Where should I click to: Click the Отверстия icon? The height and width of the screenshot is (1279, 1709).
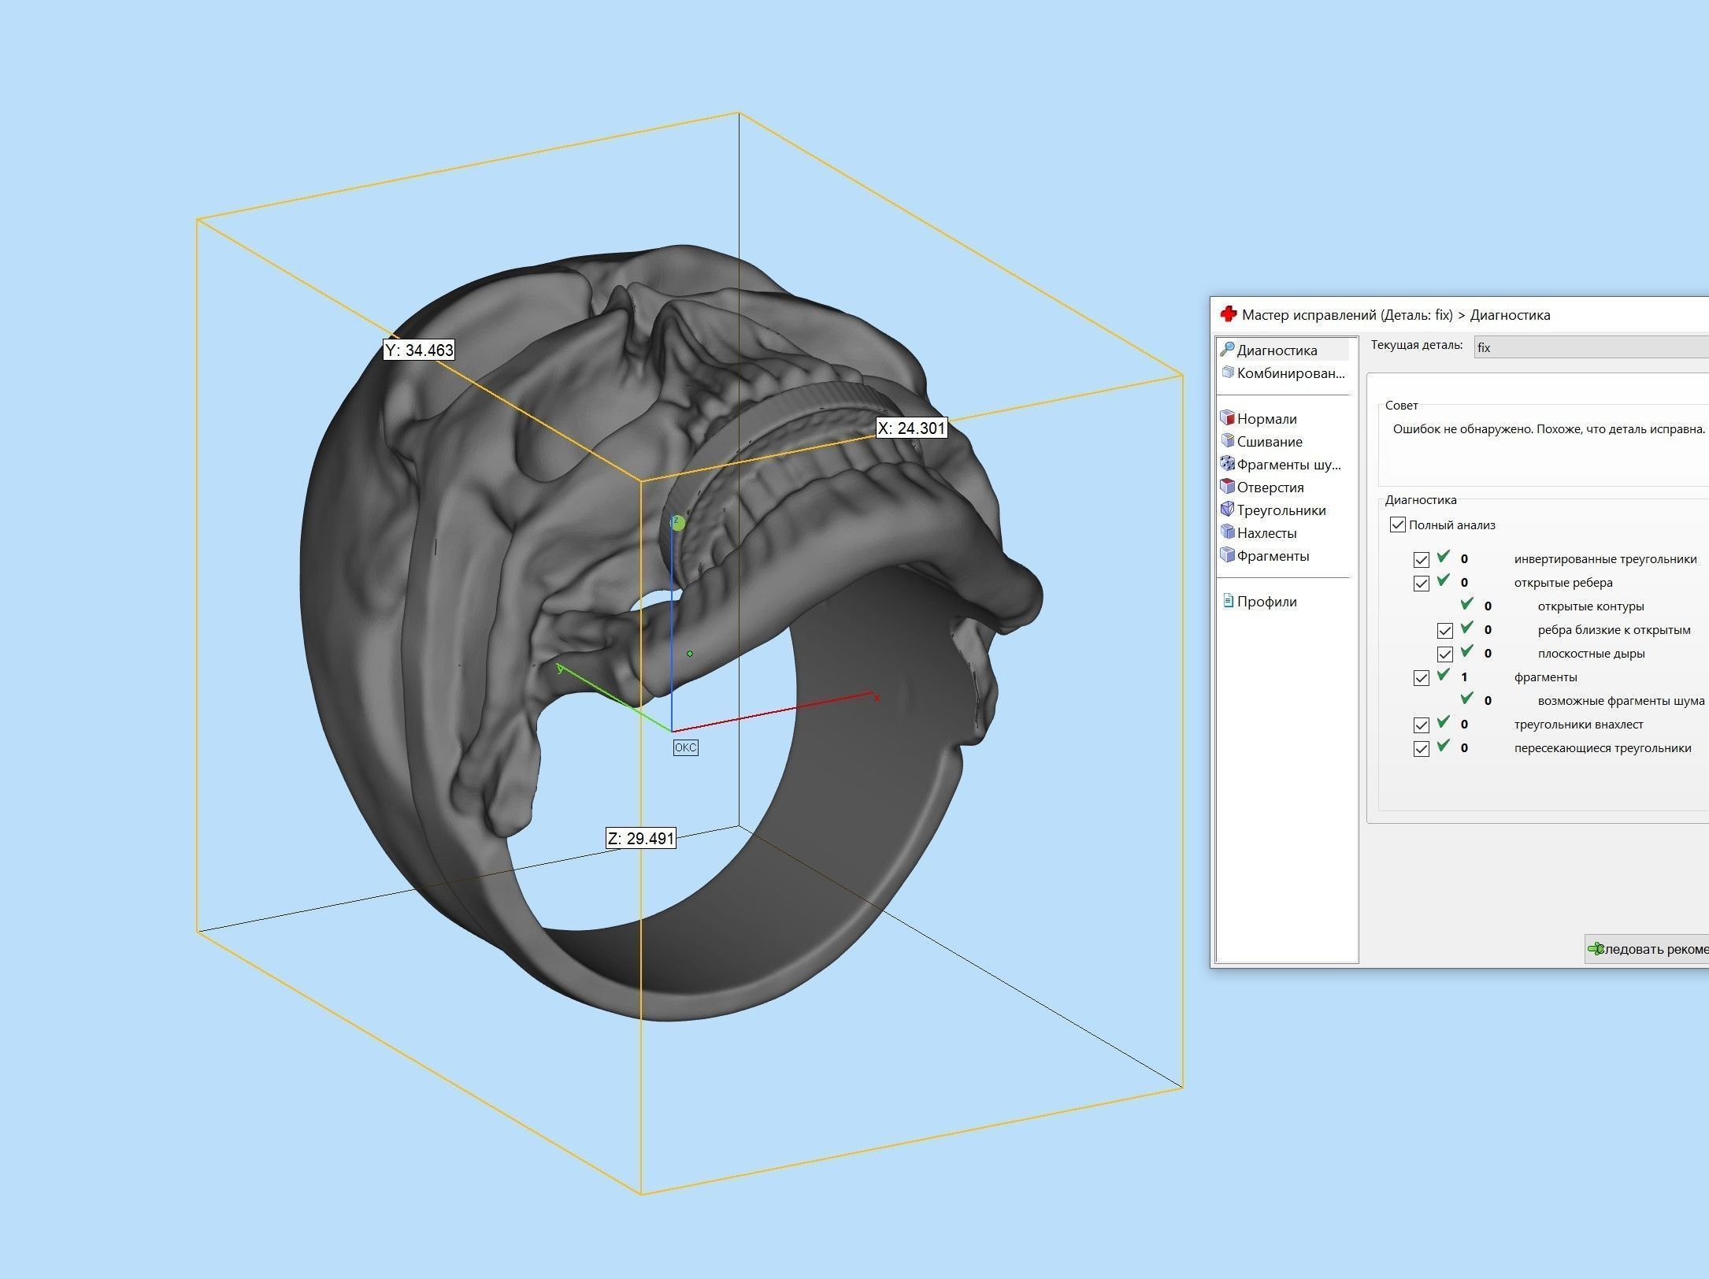point(1226,486)
